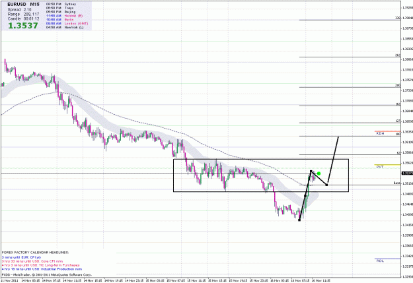Image resolution: width=413 pixels, height=283 pixels.
Task: Click the 14 Nov 23:15 time label
Action: pos(134,280)
